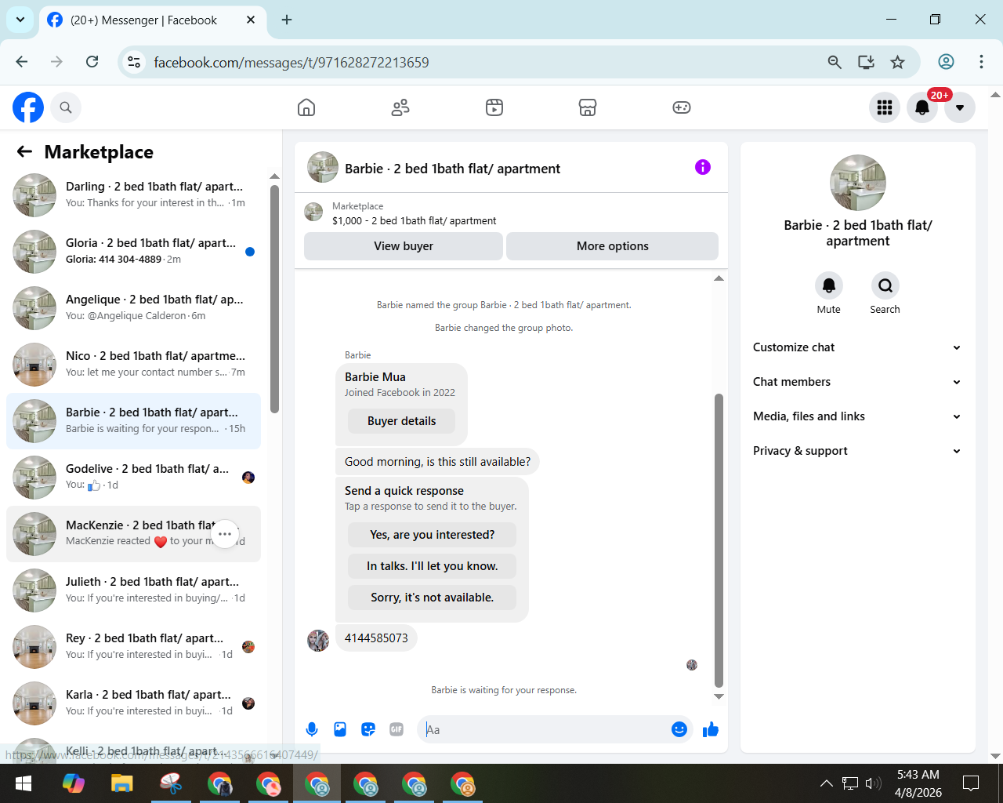
Task: Send 'Sorry, it's not available.' response
Action: click(x=433, y=598)
